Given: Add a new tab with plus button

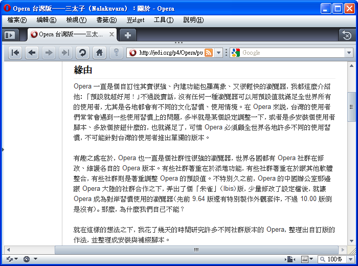Looking at the screenshot, I should [x=128, y=35].
